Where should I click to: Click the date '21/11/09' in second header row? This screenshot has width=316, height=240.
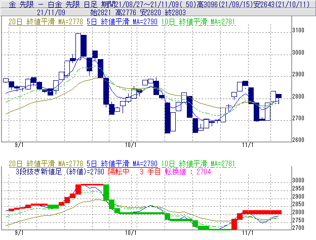point(51,13)
